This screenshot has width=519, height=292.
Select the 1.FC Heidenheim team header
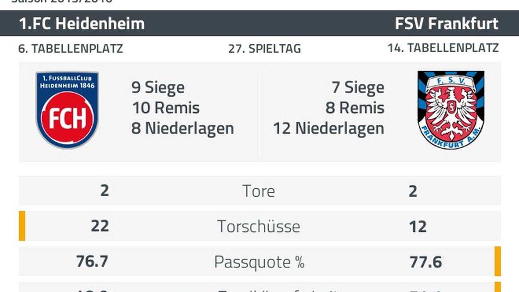[x=82, y=24]
